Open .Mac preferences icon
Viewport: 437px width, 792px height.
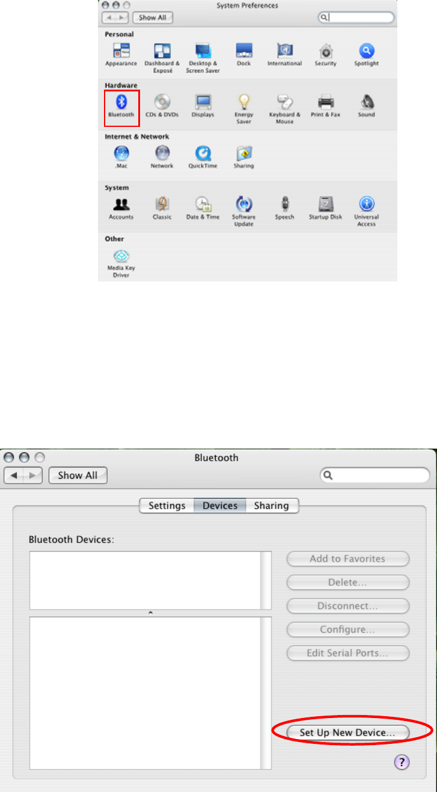click(121, 156)
